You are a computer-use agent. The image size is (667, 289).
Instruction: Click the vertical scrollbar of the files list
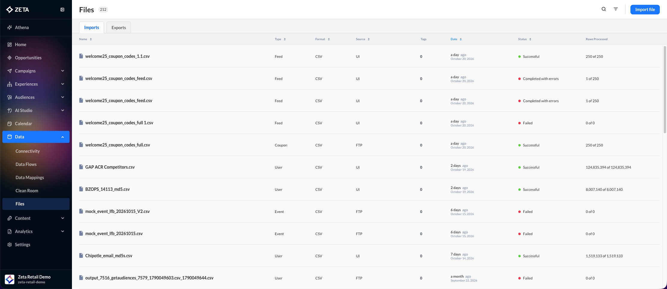pos(665,90)
